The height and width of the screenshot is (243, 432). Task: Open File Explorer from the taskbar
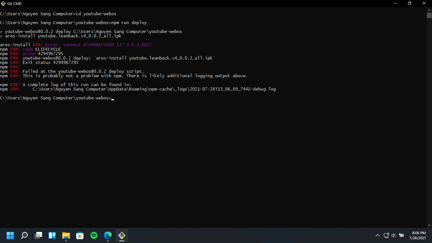[x=66, y=235]
